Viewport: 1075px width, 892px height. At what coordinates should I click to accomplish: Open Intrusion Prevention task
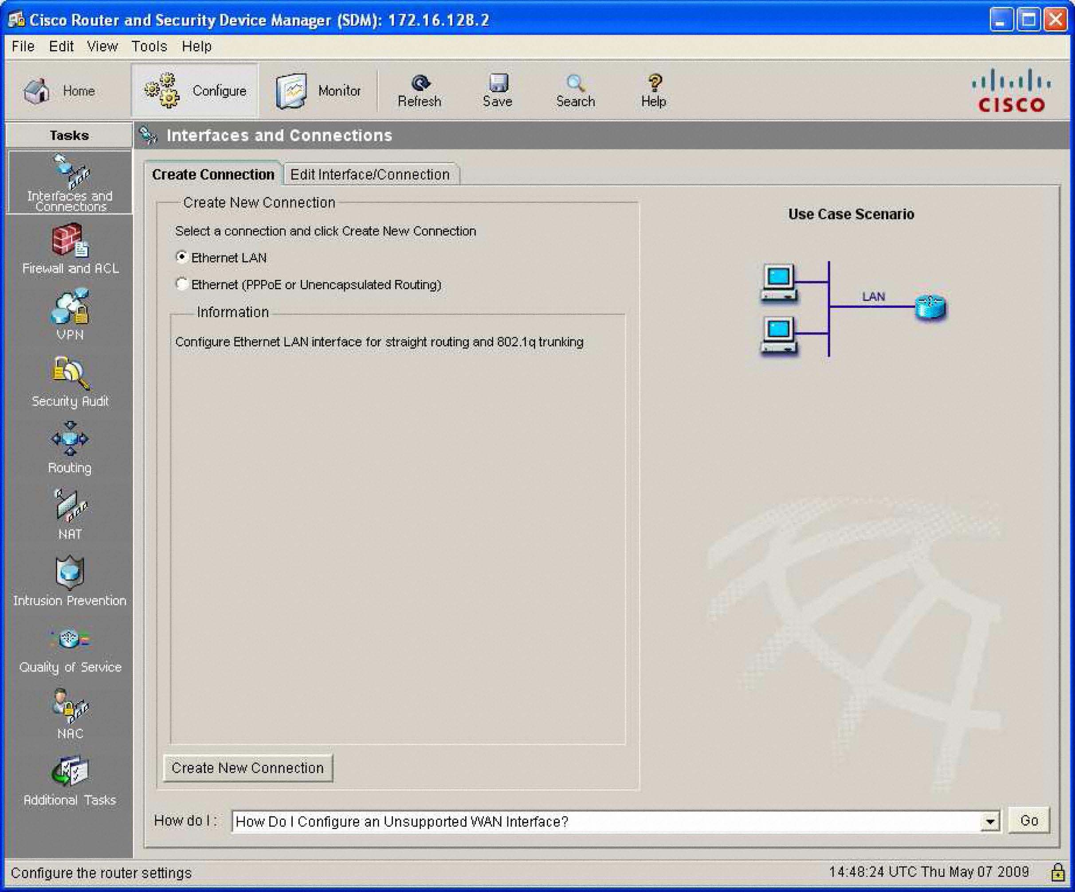coord(70,580)
